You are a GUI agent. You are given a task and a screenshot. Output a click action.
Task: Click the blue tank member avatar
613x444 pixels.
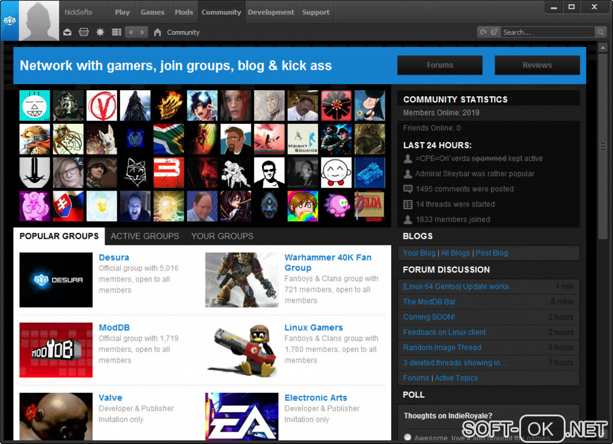point(370,172)
